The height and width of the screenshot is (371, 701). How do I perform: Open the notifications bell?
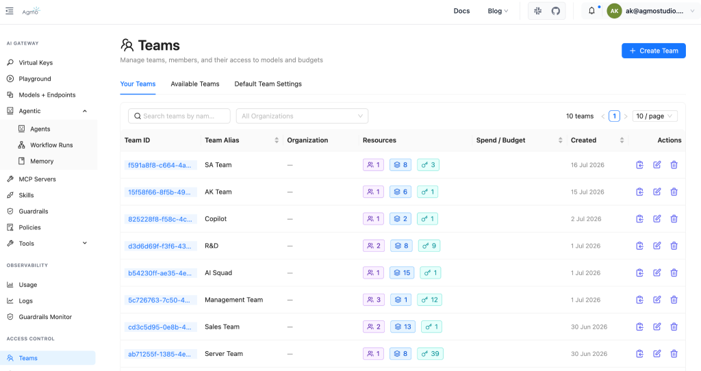point(592,11)
